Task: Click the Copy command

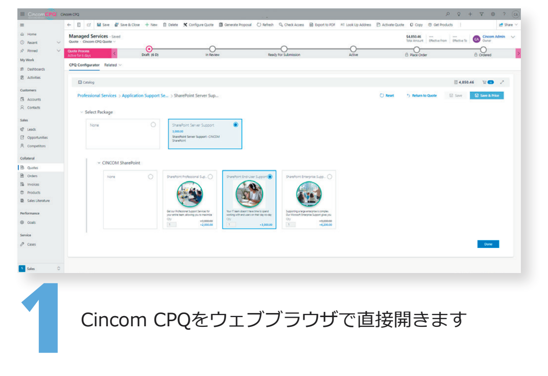Action: (x=416, y=25)
